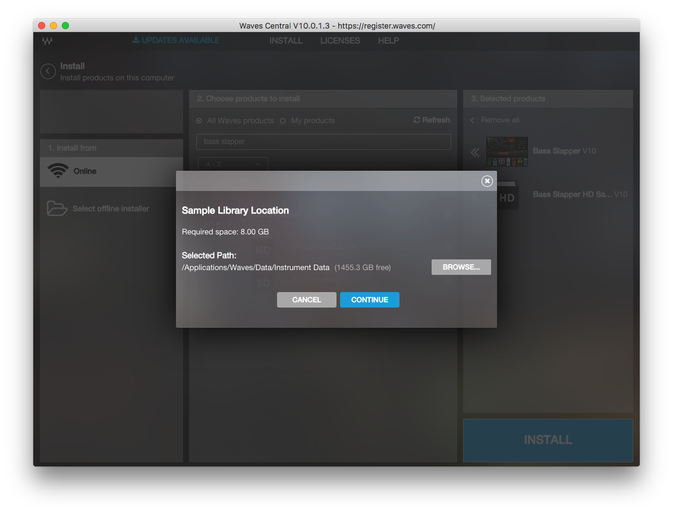Click the (1455.3 GB free) text
The height and width of the screenshot is (514, 673).
click(x=363, y=268)
